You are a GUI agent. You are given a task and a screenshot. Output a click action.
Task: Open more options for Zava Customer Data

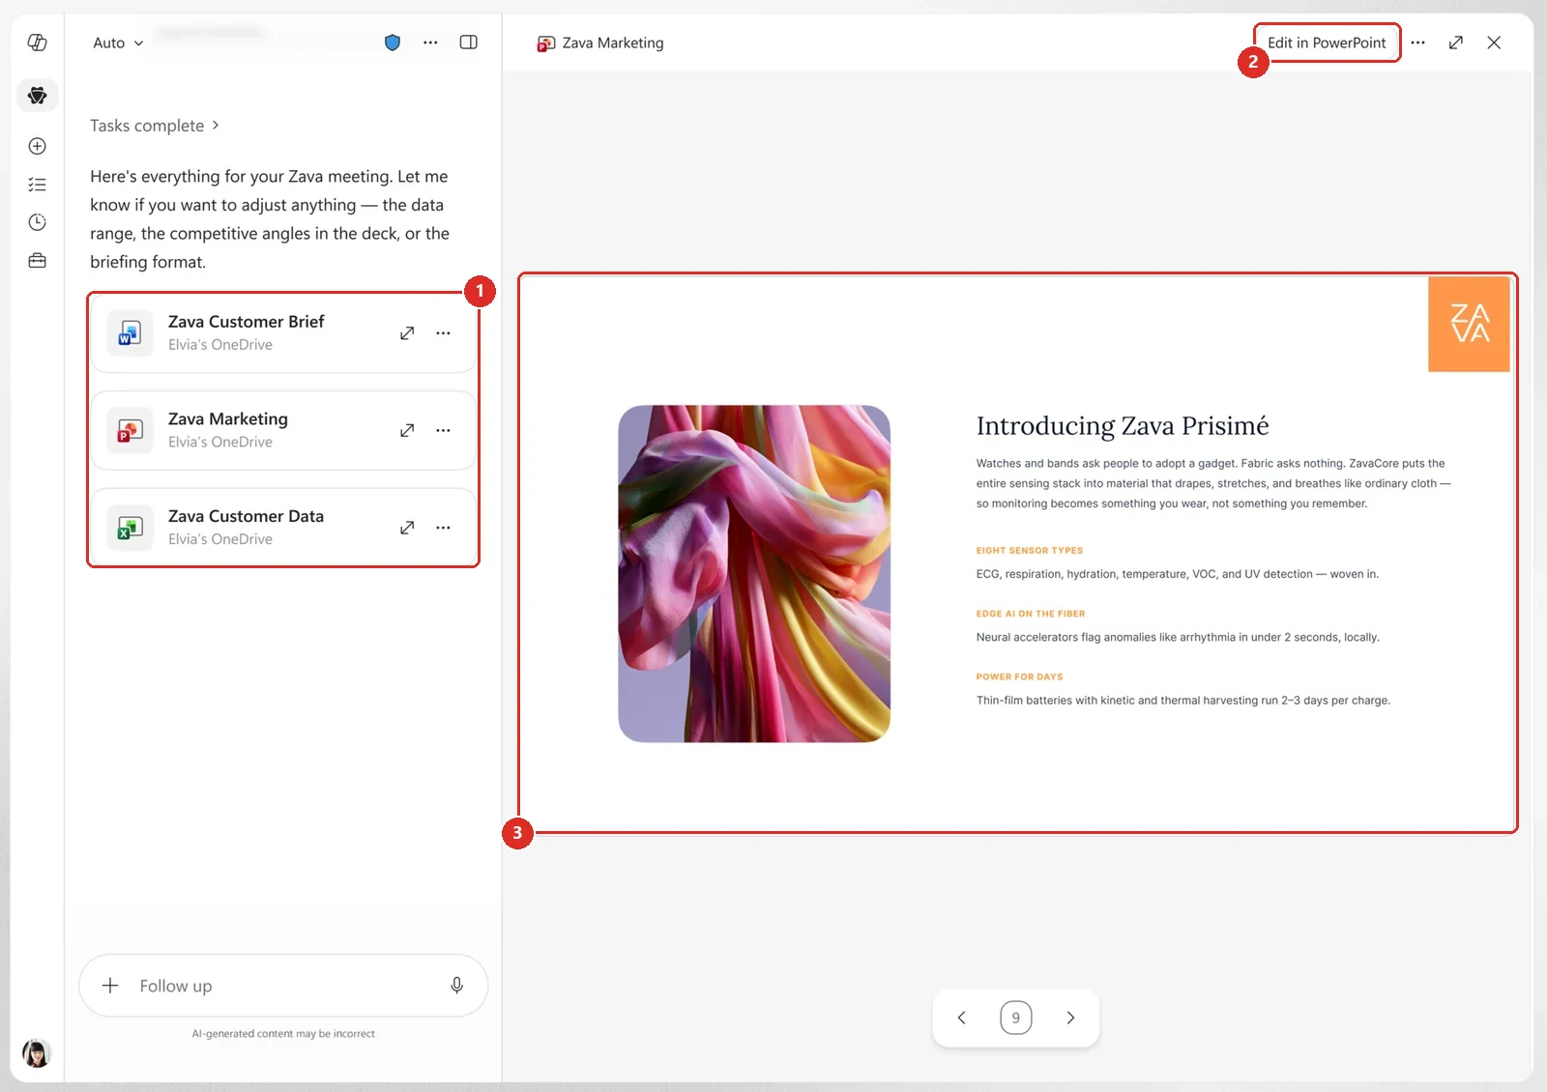tap(443, 528)
